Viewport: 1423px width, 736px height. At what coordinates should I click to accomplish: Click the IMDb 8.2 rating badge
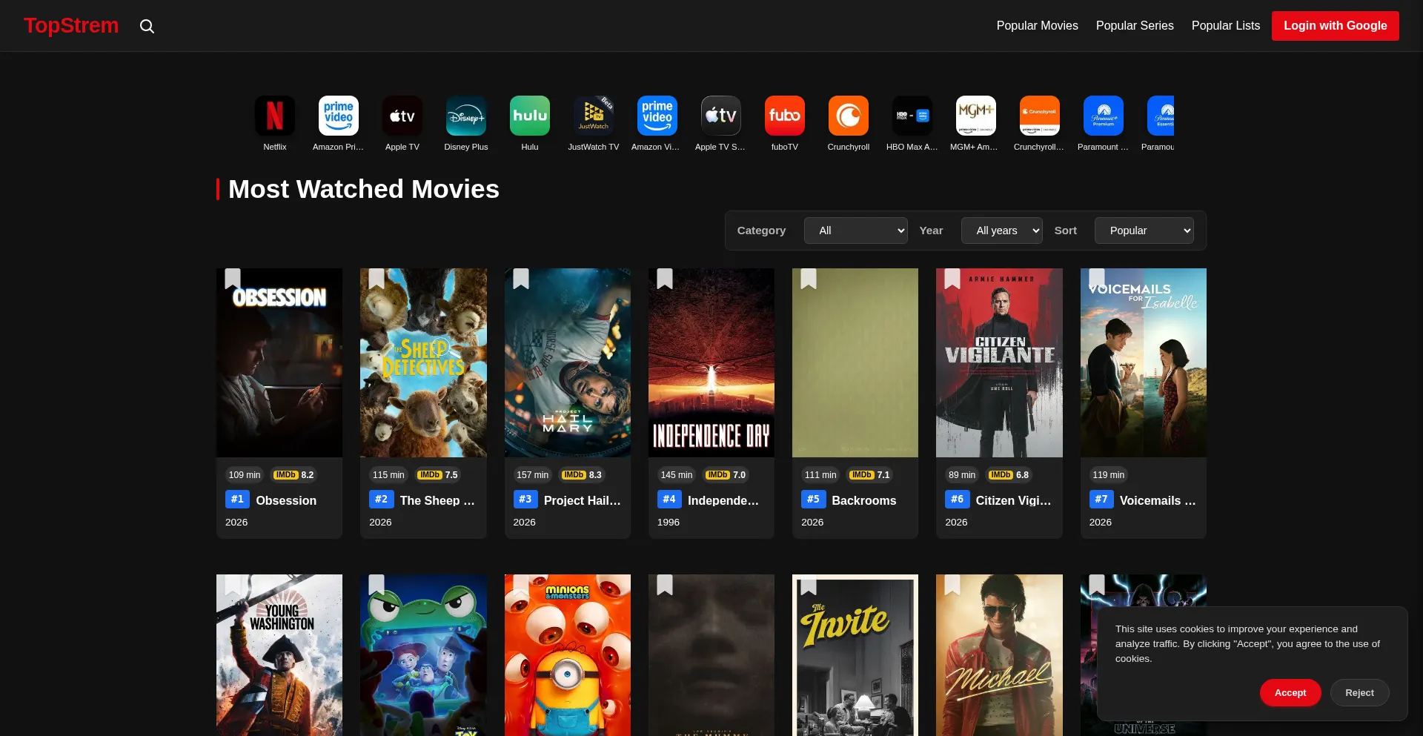pos(294,475)
